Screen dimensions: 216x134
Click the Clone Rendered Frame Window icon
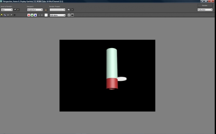click(8, 15)
